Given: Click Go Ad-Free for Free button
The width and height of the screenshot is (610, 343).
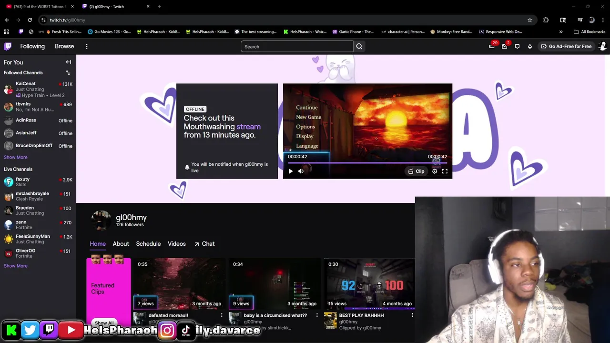Looking at the screenshot, I should click(566, 46).
